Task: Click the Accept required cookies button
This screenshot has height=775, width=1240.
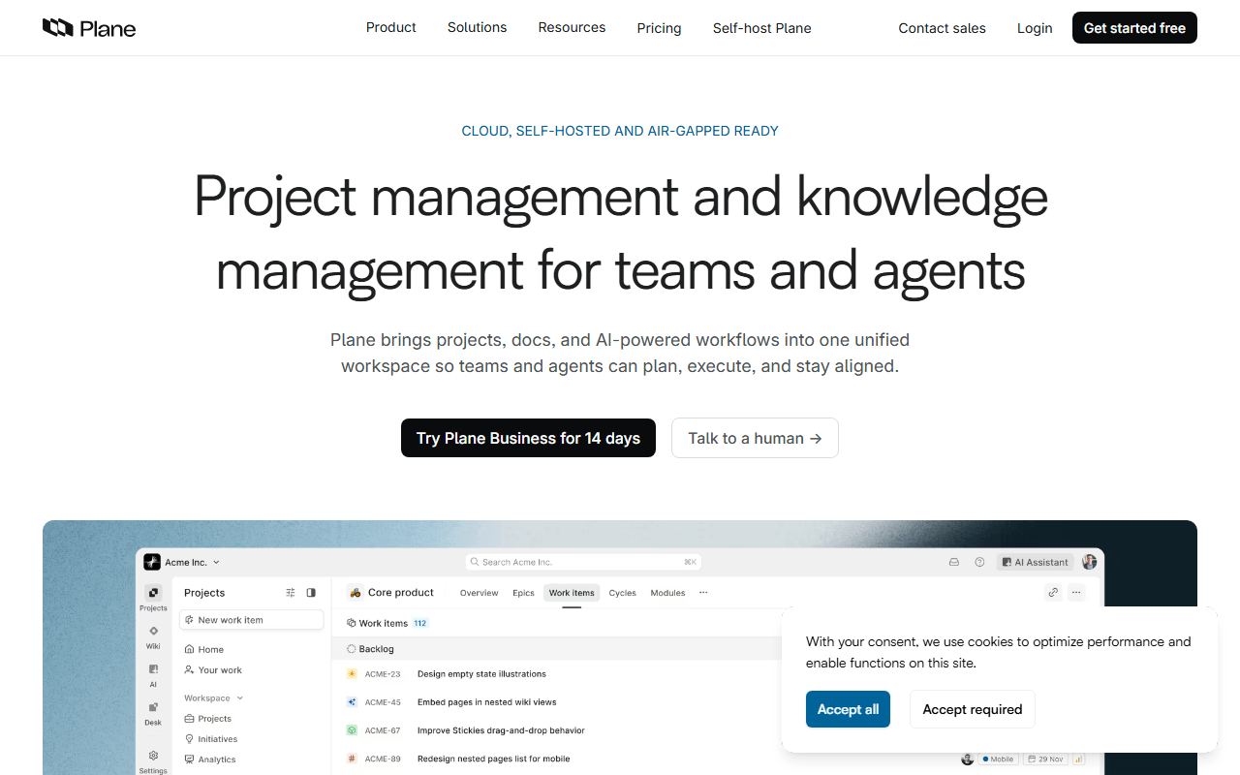Action: coord(973,709)
